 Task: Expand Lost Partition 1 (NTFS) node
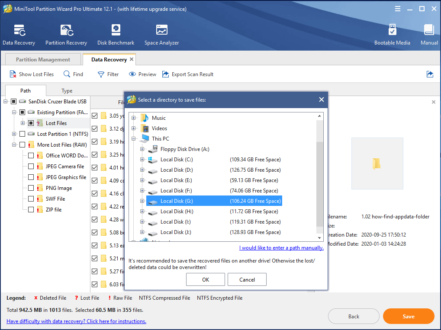point(14,134)
